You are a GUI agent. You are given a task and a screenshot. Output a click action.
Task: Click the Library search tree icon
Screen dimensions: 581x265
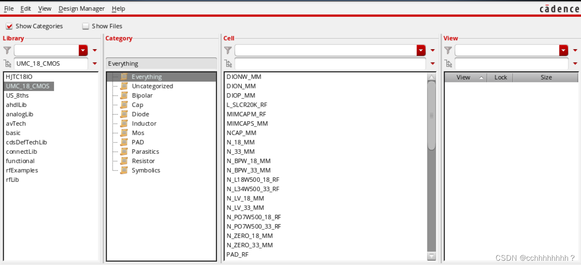(x=7, y=63)
